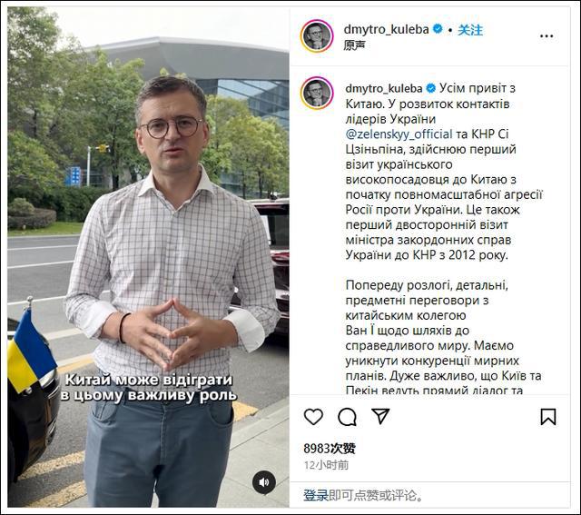This screenshot has height=515, width=581.
Task: Open the three-dot more options menu
Action: coord(547,36)
